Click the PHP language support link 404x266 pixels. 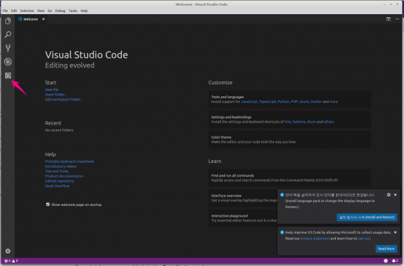tap(294, 102)
